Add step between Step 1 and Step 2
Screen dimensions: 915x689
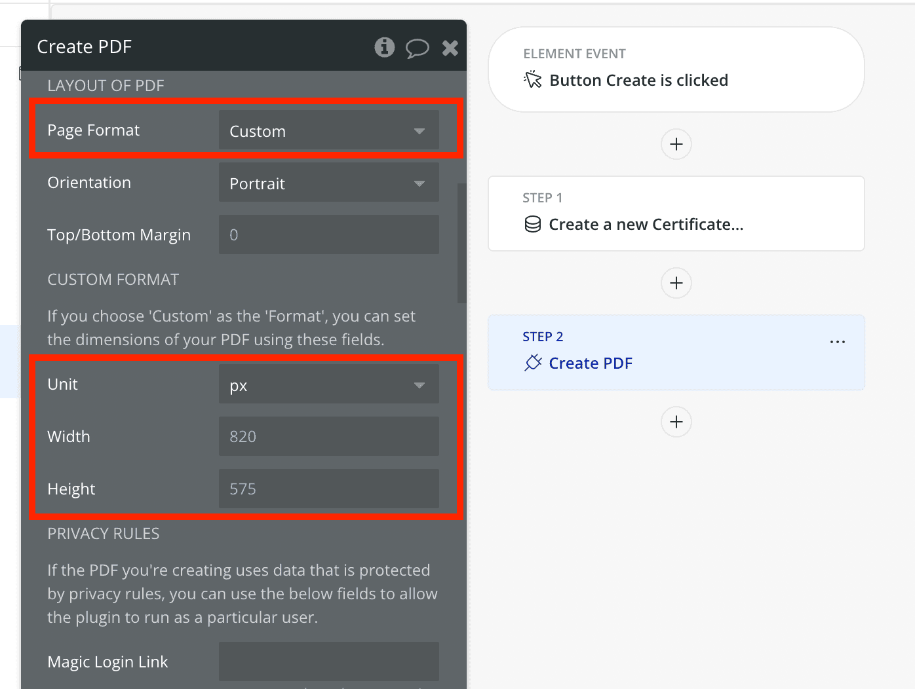676,283
